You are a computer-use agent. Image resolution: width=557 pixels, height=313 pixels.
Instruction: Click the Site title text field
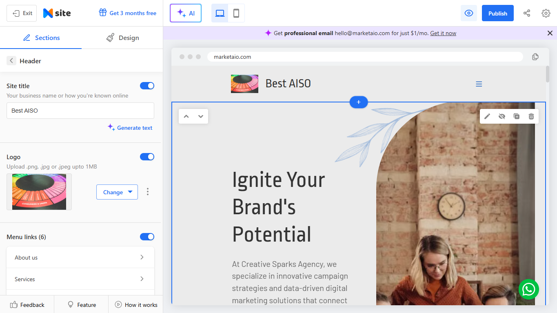80,111
